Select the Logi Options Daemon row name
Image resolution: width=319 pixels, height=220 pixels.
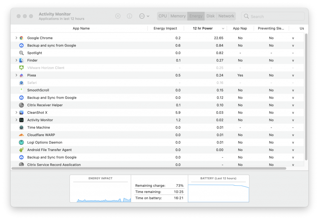45,142
